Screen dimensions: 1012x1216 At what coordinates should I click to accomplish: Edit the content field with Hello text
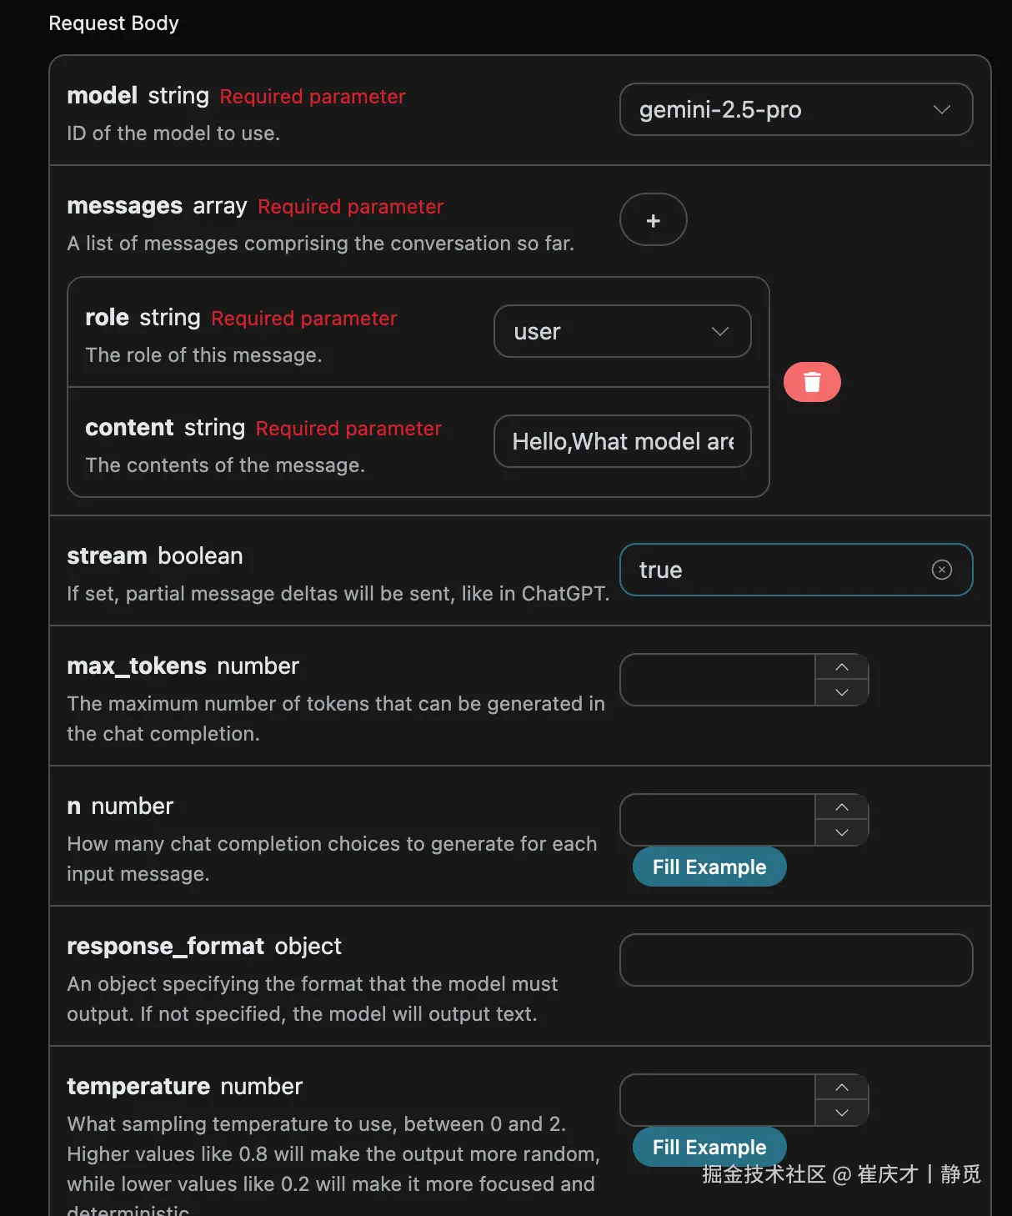tap(622, 442)
